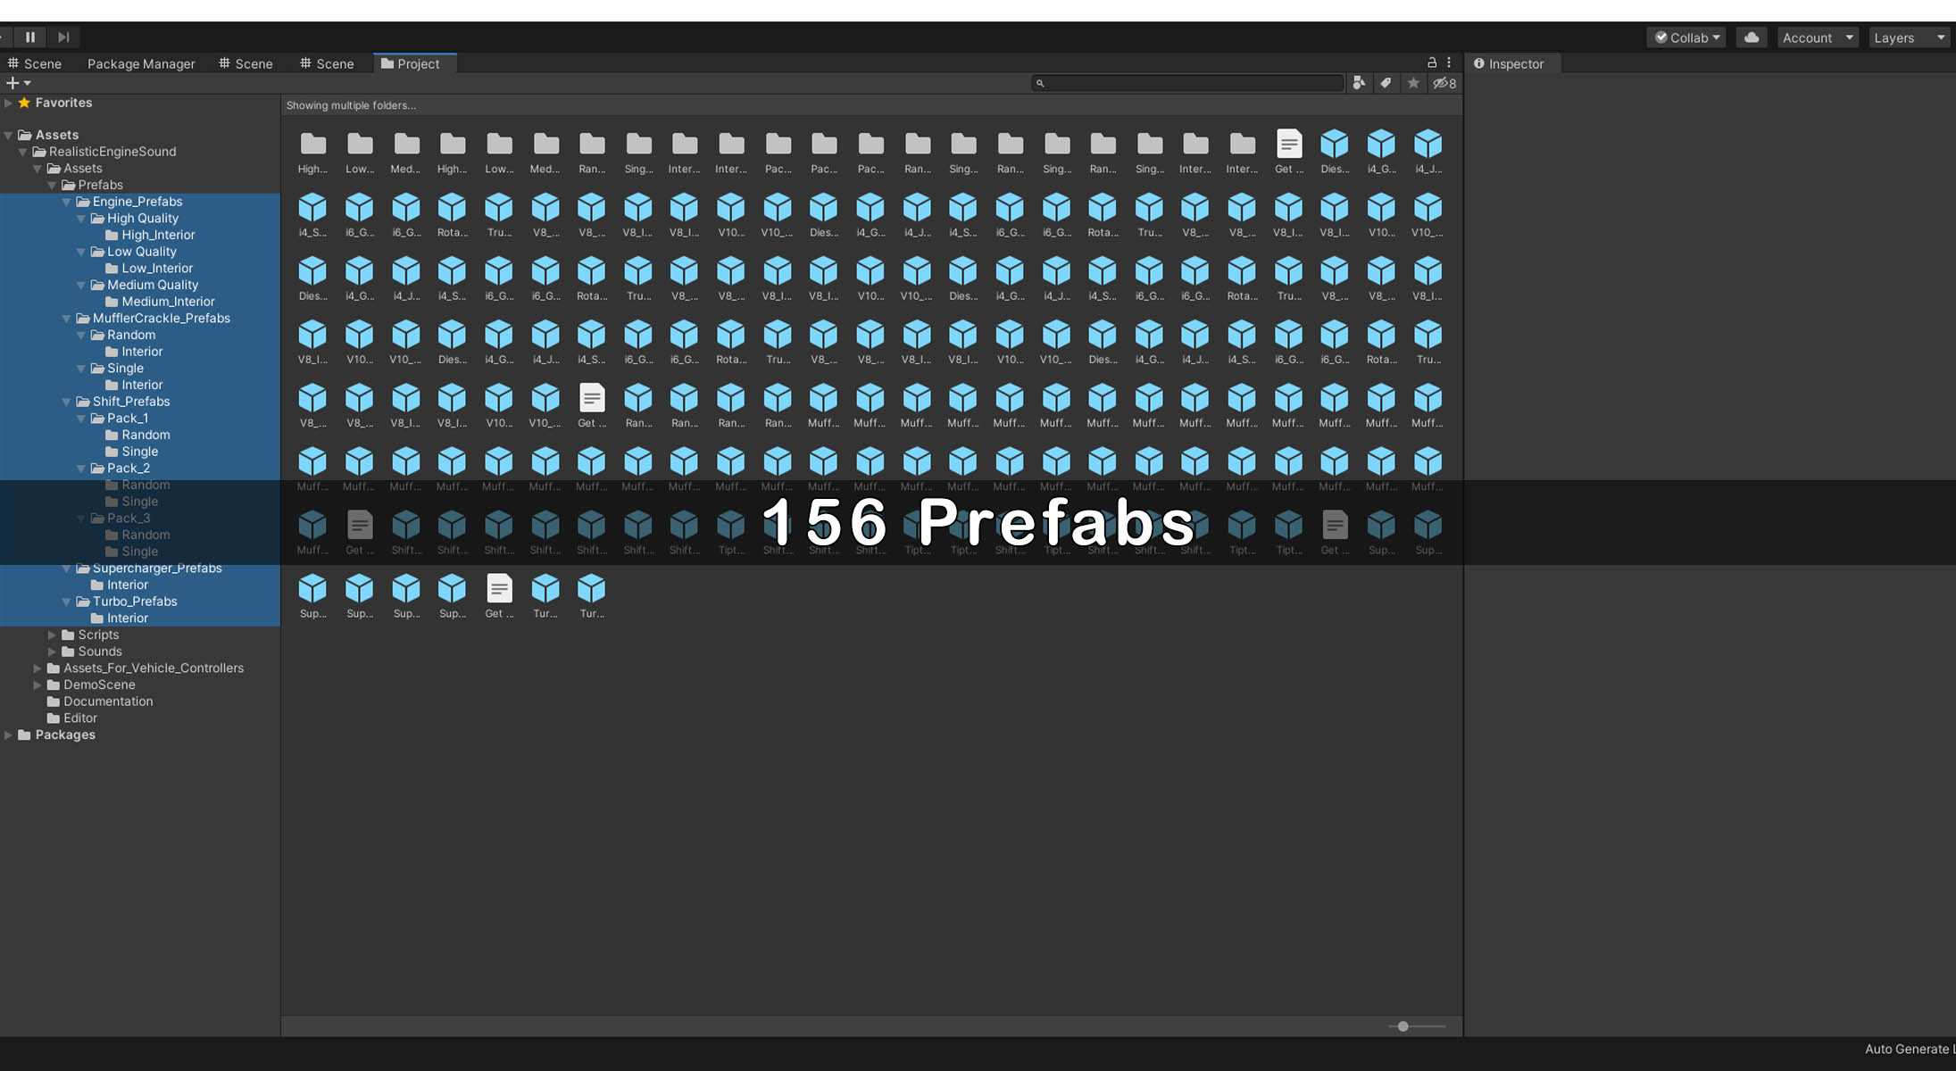The width and height of the screenshot is (1956, 1071).
Task: Click the Pause playback button
Action: pyautogui.click(x=30, y=37)
